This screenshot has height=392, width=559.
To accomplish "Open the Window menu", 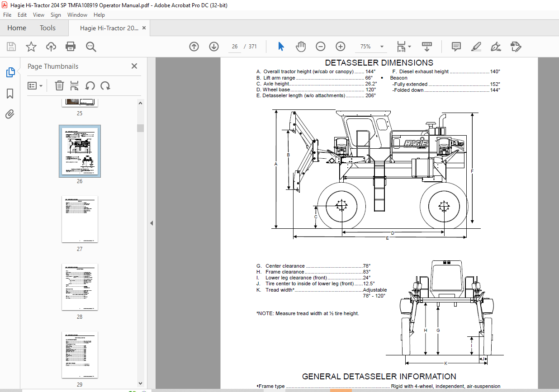I will pos(77,15).
